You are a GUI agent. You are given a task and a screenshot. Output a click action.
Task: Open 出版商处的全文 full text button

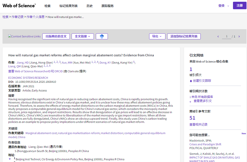coord(56,36)
